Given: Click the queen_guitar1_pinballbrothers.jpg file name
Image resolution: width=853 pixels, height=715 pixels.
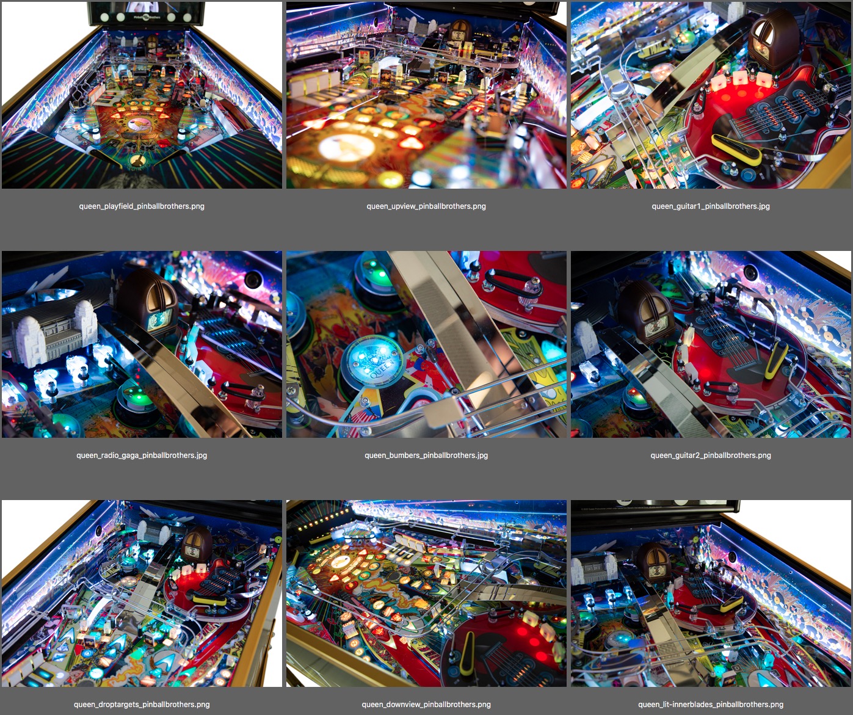Looking at the screenshot, I should (711, 206).
